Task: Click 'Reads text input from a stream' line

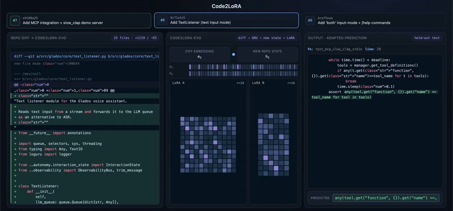Action: [85, 112]
